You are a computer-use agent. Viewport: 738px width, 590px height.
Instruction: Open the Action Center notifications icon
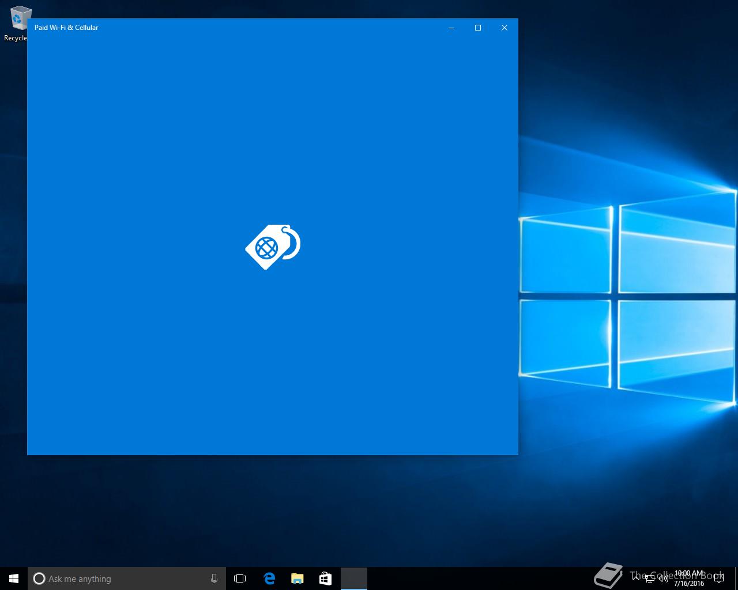(x=718, y=578)
